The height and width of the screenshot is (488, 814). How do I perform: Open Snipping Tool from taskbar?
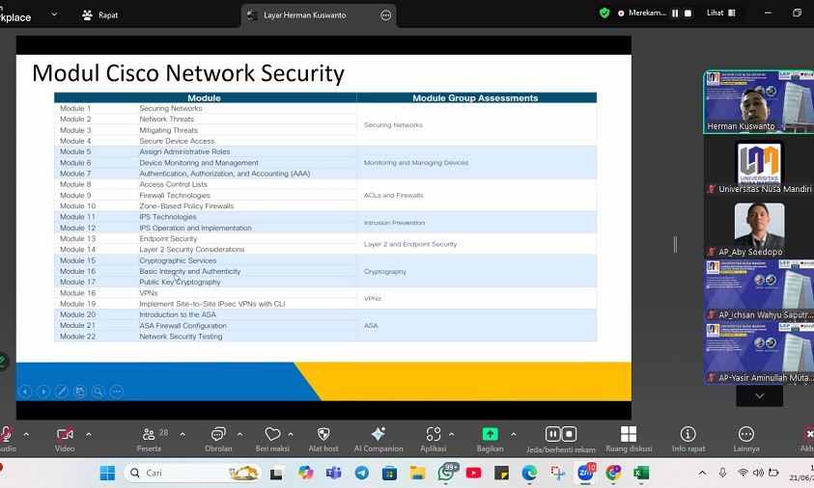coord(557,473)
